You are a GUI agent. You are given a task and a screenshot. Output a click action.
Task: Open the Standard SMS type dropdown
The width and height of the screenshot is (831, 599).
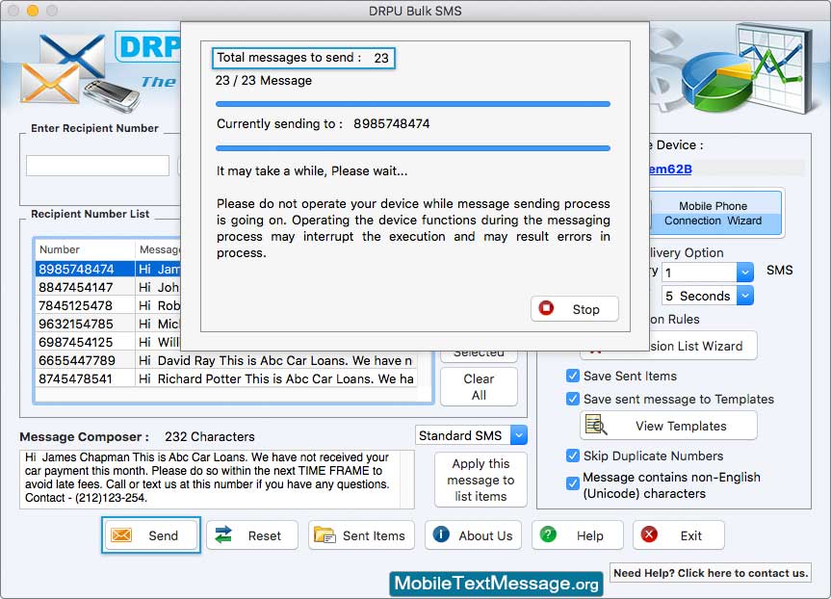point(519,435)
